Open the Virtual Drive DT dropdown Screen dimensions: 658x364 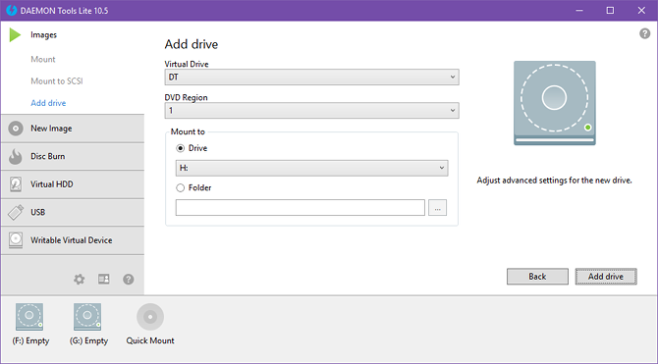tap(311, 78)
